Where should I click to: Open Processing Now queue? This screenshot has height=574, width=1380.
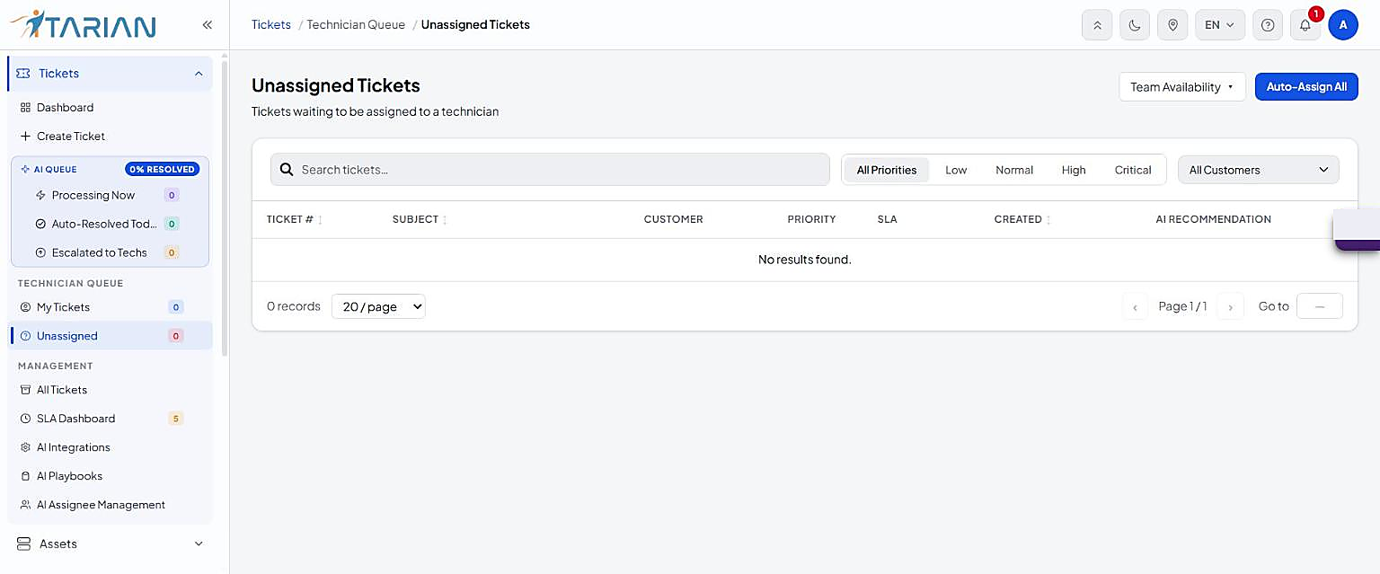pos(93,195)
